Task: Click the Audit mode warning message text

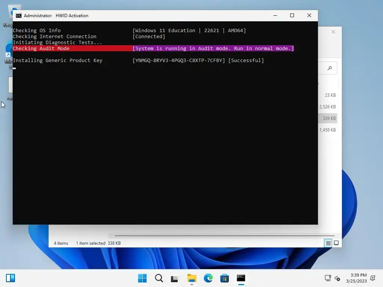Action: (x=213, y=48)
